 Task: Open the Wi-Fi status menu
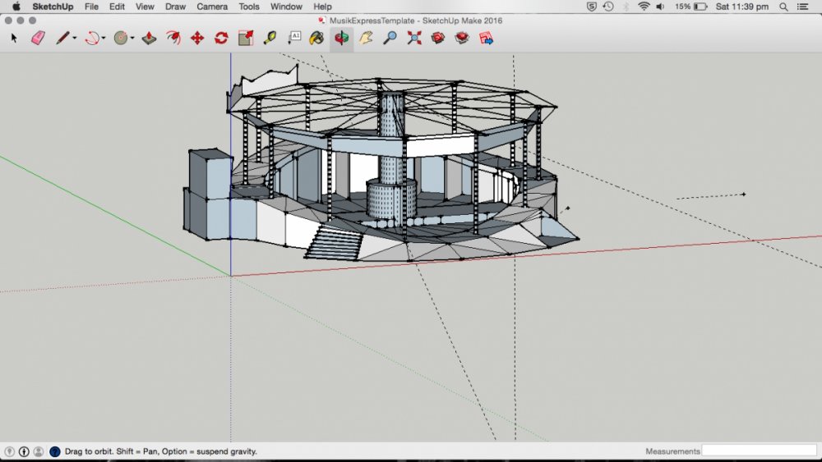tap(643, 7)
